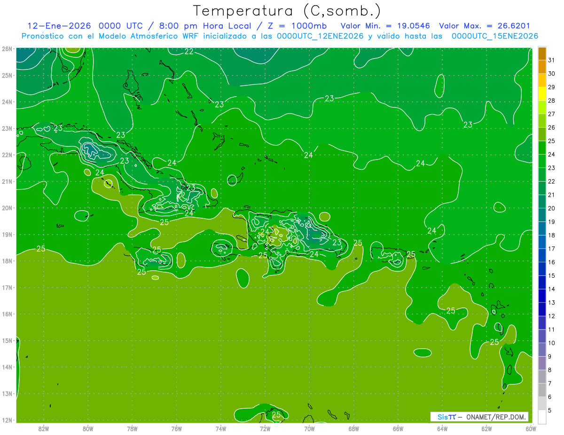Select the '80W' longitude axis label
The width and height of the screenshot is (564, 435).
[88, 428]
